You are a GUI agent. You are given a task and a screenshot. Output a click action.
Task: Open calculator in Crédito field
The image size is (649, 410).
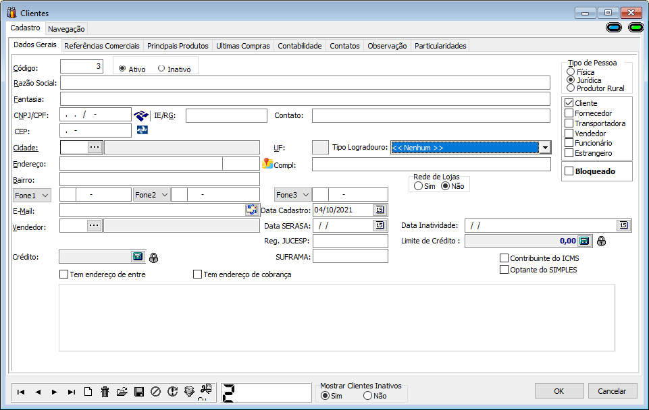[137, 256]
